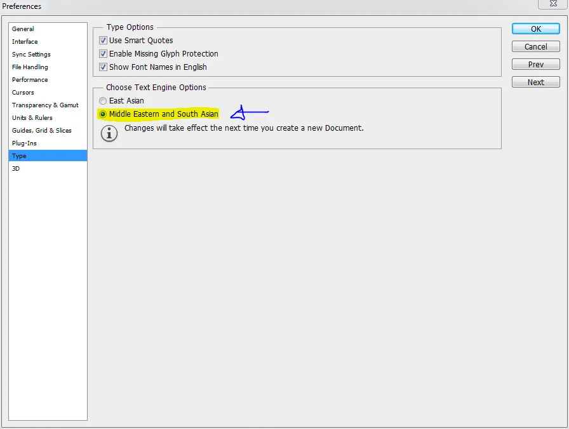Switch to Performance preferences
This screenshot has height=429, width=569.
(30, 80)
